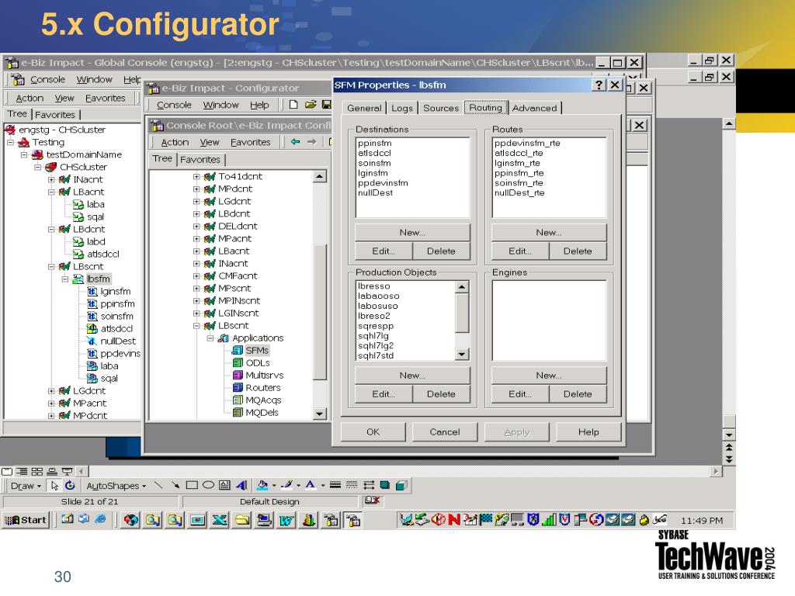Select the Line tool in Drawing toolbar
795x596 pixels.
(158, 486)
